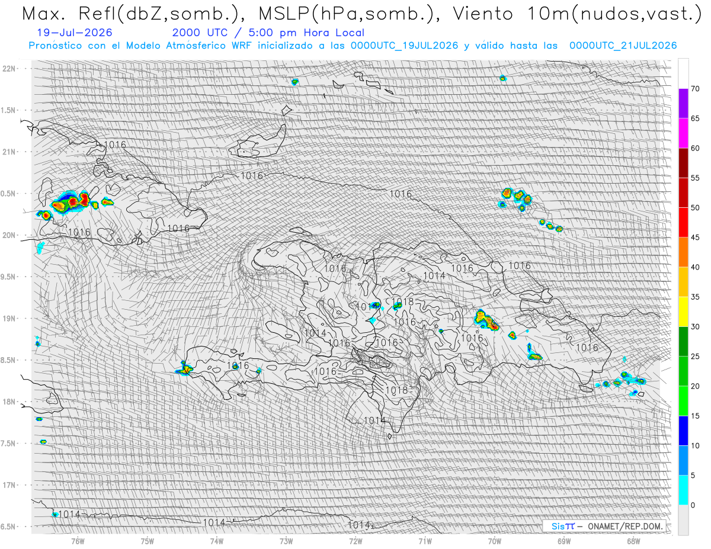Click the colorbar label '10'
Screen dimensions: 711x549
click(695, 445)
